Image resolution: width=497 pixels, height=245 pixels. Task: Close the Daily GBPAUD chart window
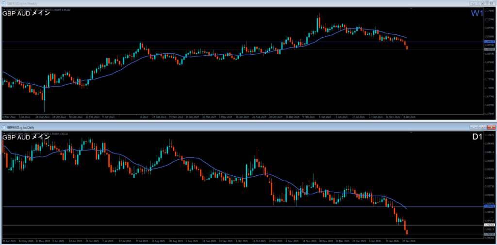click(x=491, y=126)
